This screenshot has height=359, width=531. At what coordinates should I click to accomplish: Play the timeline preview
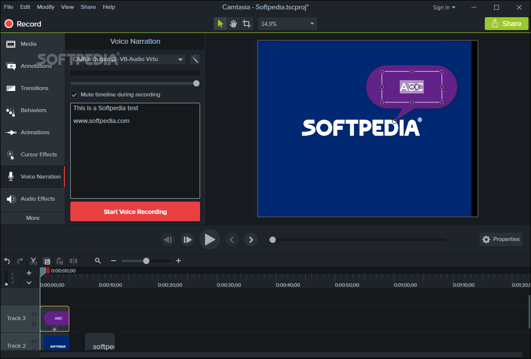click(209, 239)
